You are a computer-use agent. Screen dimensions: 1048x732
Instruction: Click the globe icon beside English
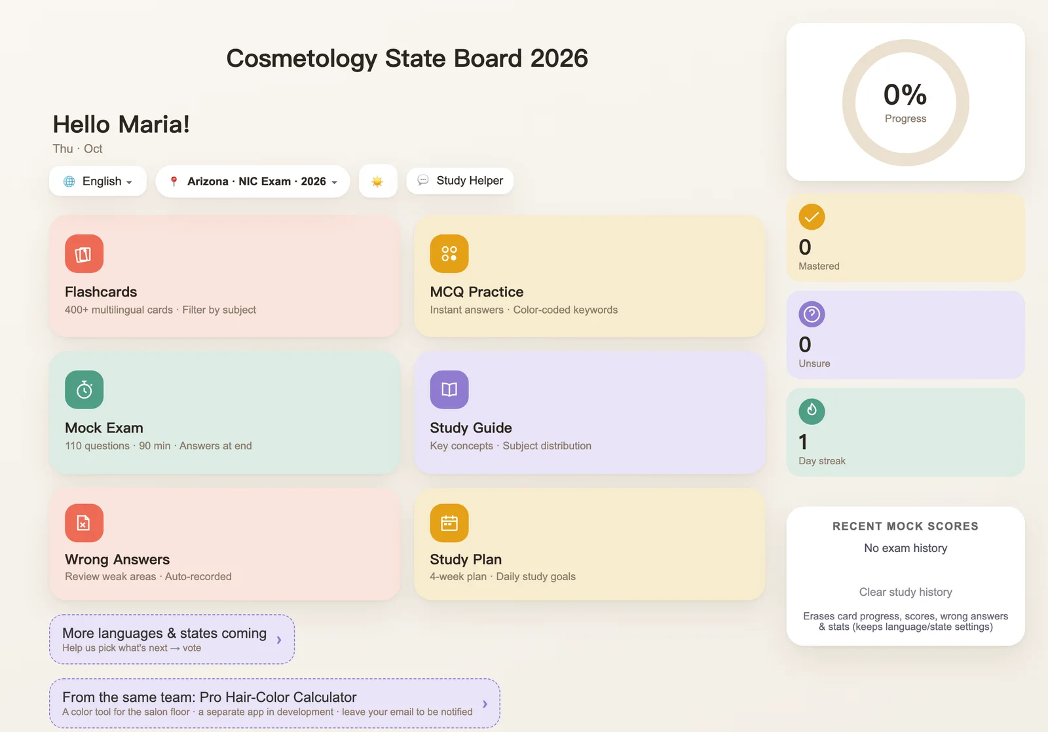click(x=69, y=181)
